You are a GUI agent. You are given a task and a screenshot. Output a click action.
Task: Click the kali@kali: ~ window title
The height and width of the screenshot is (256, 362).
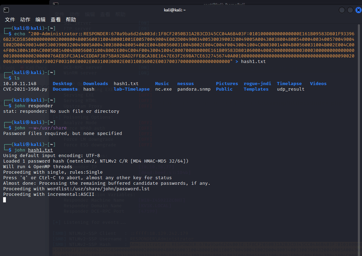175,10
